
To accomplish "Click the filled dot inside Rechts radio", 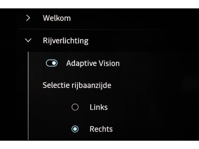I will (x=75, y=129).
